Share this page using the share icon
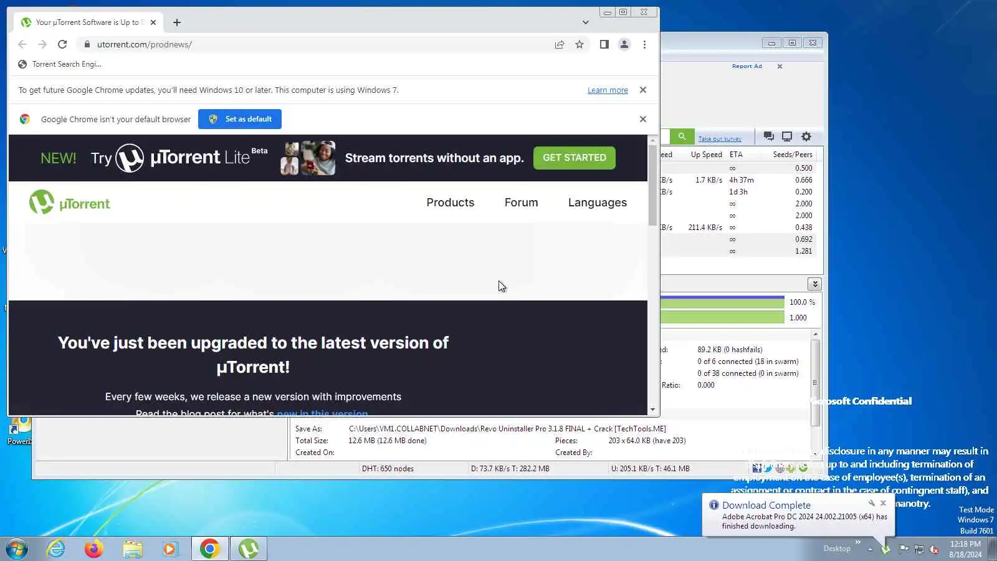Screen dimensions: 997x561 pyautogui.click(x=560, y=44)
